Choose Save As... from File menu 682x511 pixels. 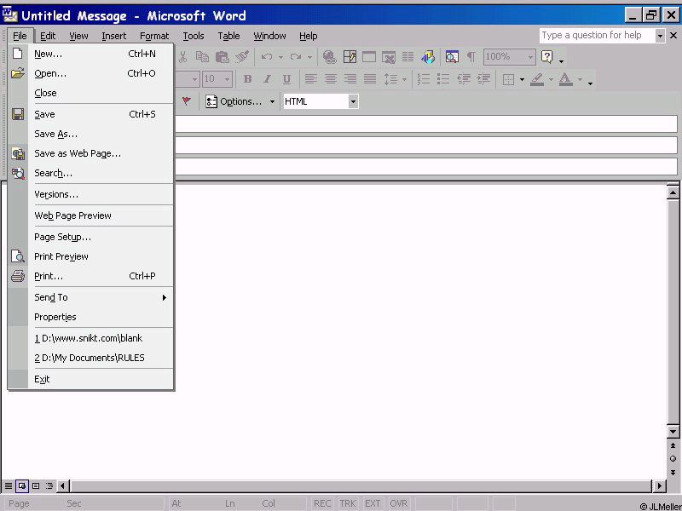click(x=55, y=134)
